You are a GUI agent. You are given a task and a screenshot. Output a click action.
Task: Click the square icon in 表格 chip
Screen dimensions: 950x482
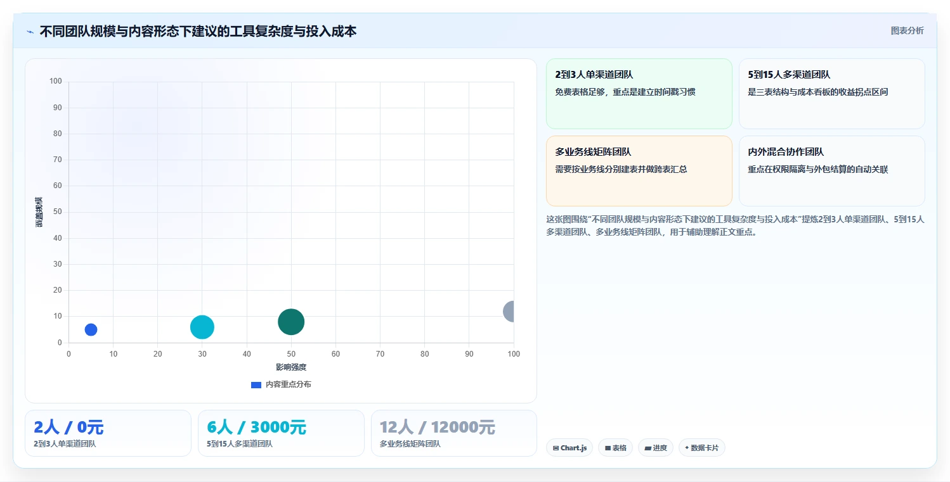(608, 448)
